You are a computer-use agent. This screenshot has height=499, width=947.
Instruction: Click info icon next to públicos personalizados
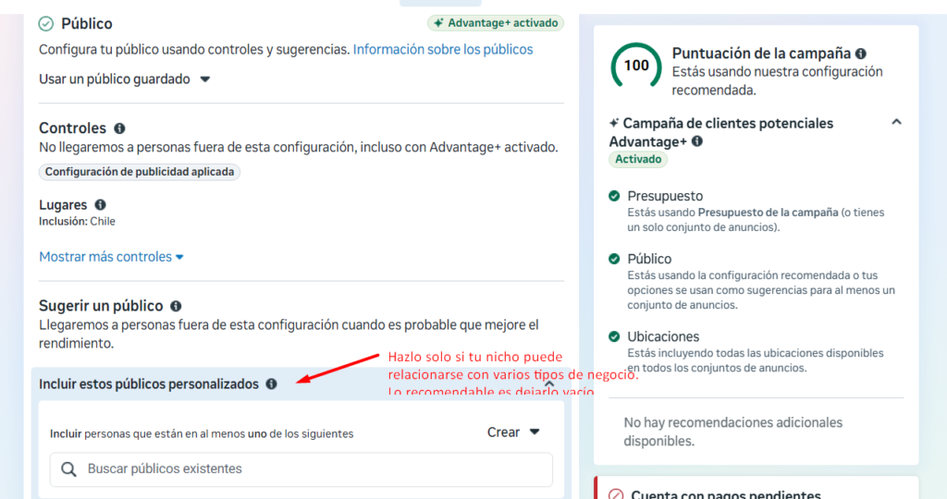271,383
